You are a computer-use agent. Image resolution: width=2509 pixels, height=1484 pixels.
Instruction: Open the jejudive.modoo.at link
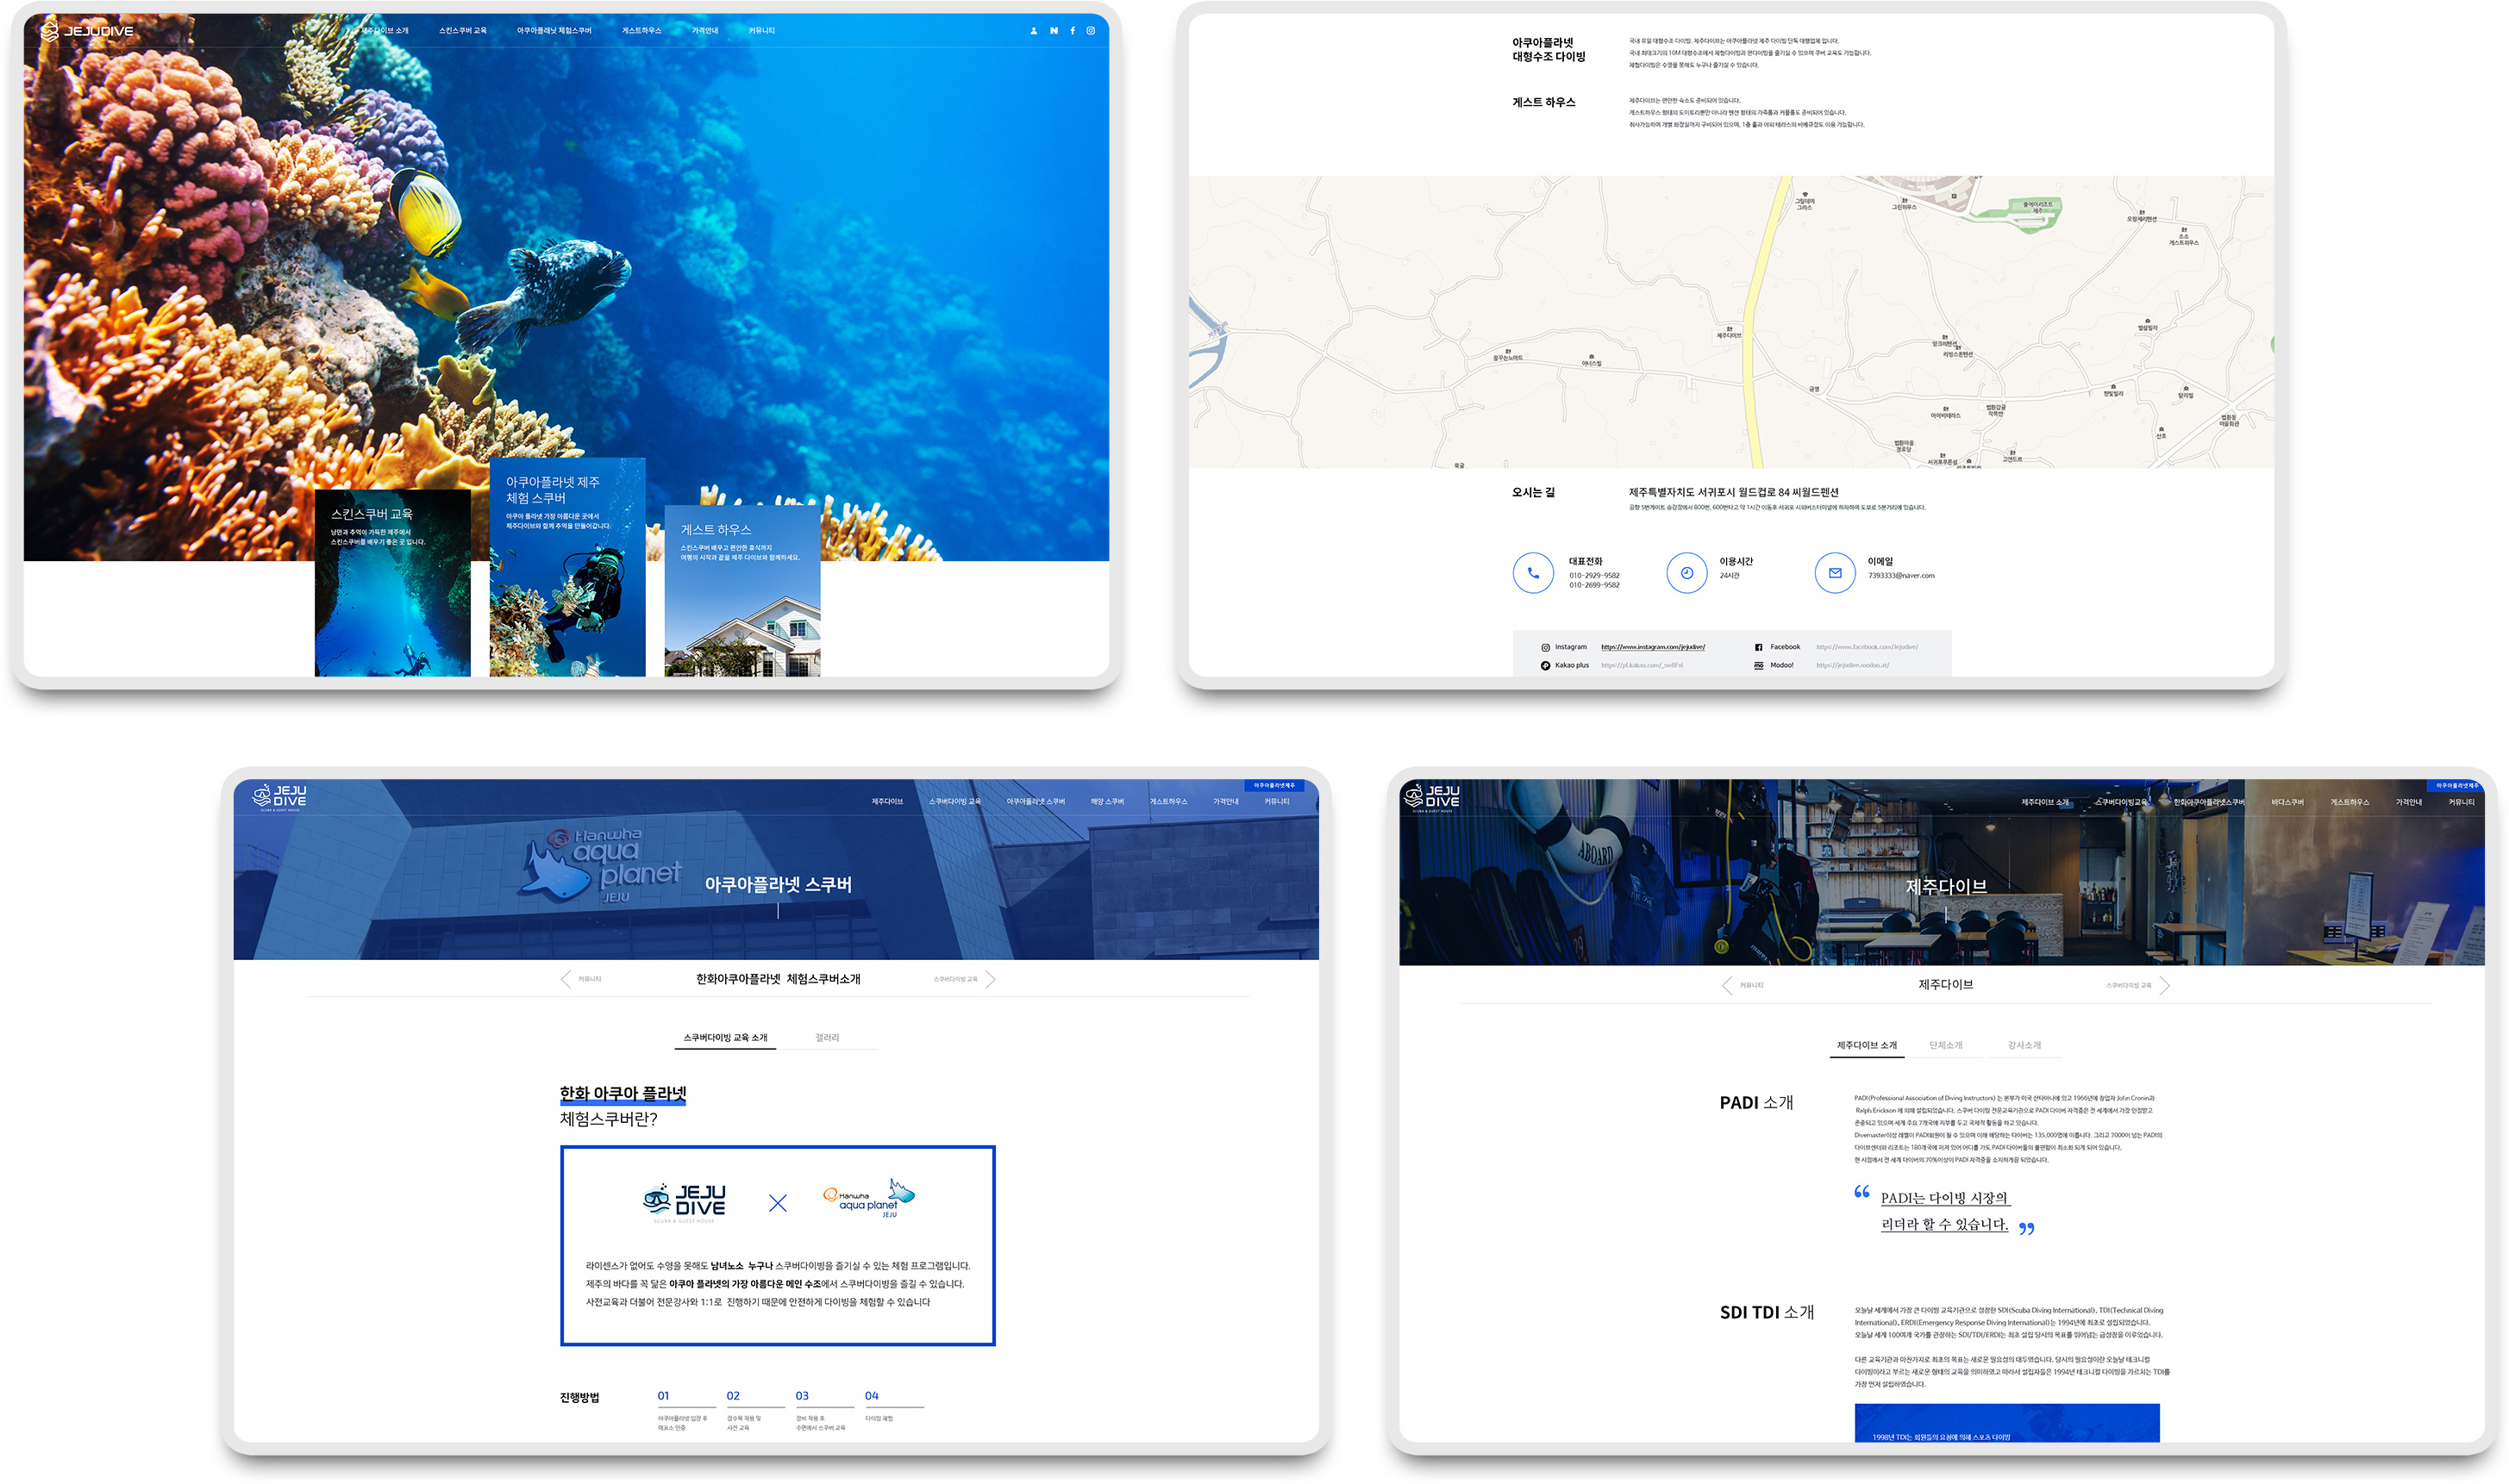pyautogui.click(x=1853, y=666)
